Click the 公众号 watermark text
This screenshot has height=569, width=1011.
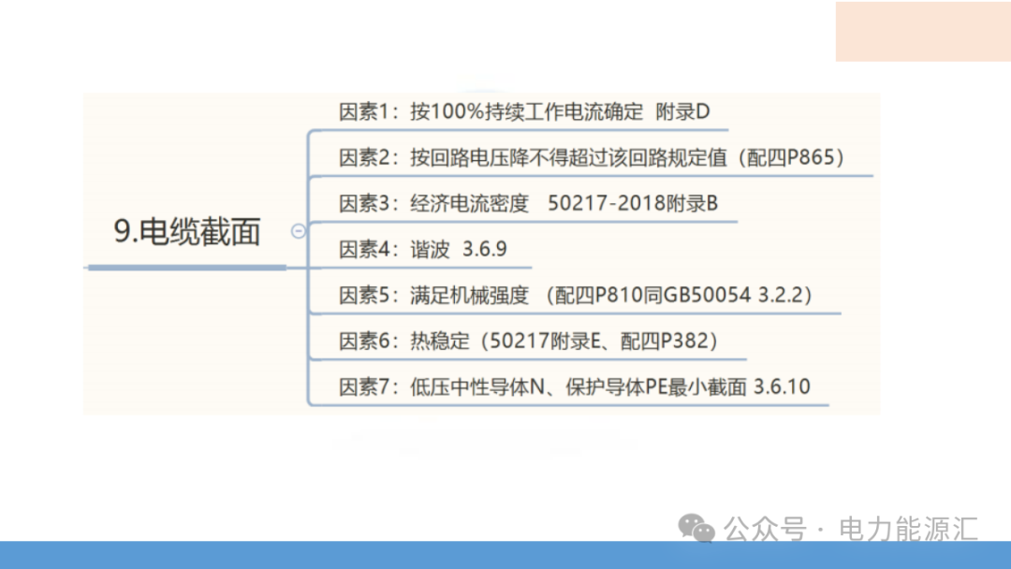[765, 530]
